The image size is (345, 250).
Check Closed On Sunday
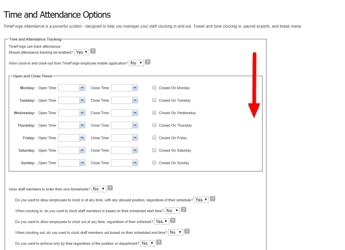pos(154,163)
